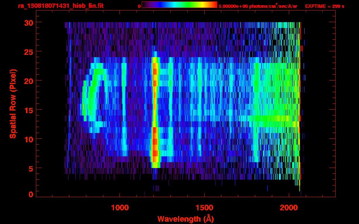The height and width of the screenshot is (224, 359).
Task: Click the EXPTIME = 299 s label
Action: tap(325, 6)
